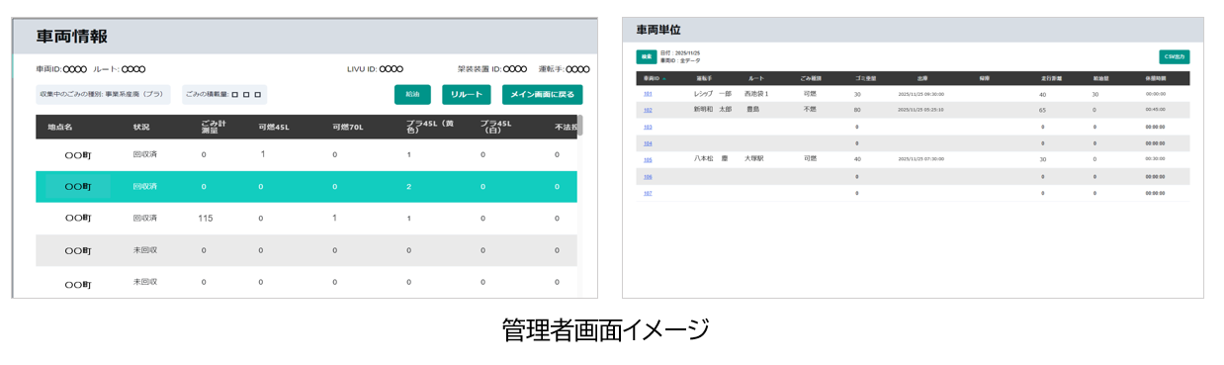Click value 2 in the teal row
This screenshot has width=1224, height=365.
click(408, 186)
